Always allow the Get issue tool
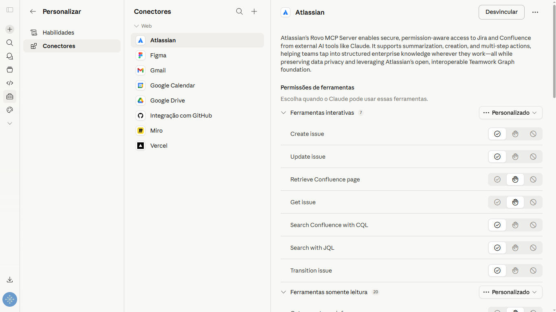This screenshot has width=556, height=312. click(497, 202)
